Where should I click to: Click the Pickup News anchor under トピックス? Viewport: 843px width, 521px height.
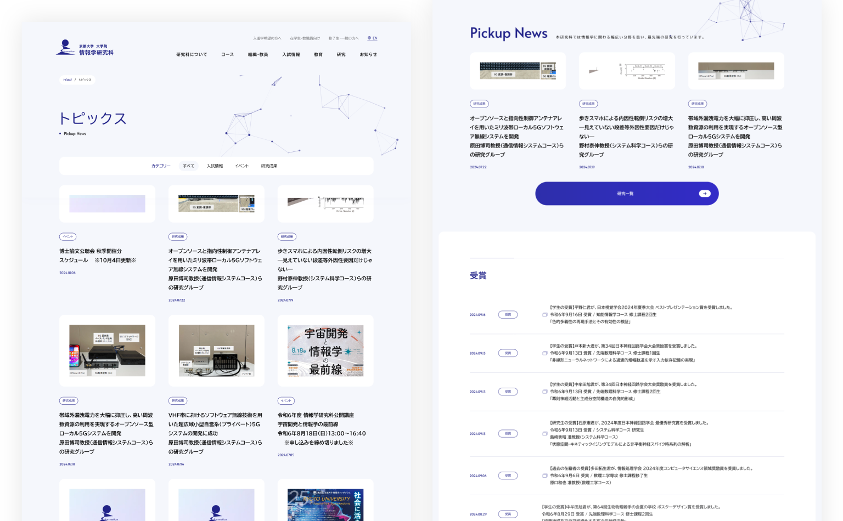coord(75,134)
